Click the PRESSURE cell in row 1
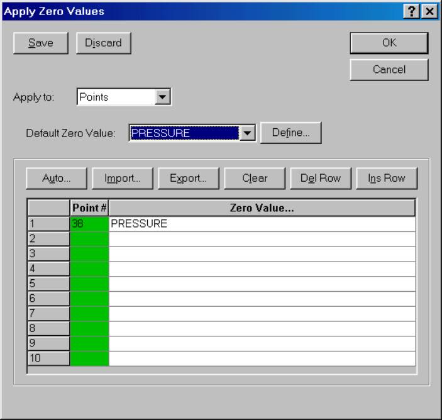442x420 pixels. [262, 224]
